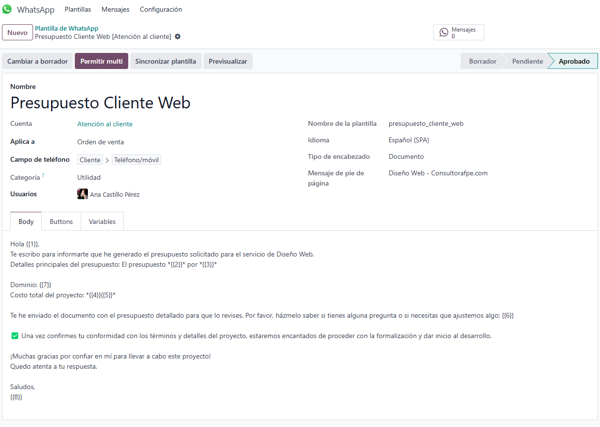Click the Ana Castillo Pérez user tag

[x=108, y=194]
